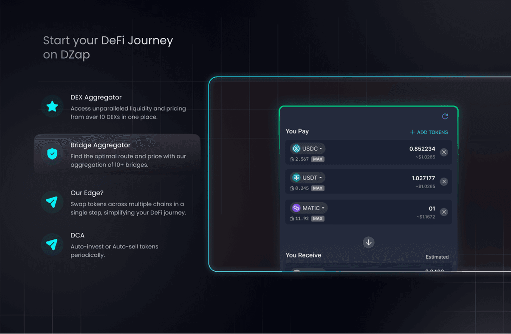Click the You Receive label
The height and width of the screenshot is (334, 511).
click(x=303, y=255)
